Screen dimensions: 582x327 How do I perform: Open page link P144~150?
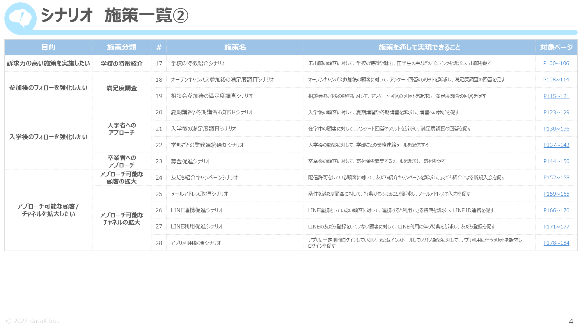coord(556,161)
